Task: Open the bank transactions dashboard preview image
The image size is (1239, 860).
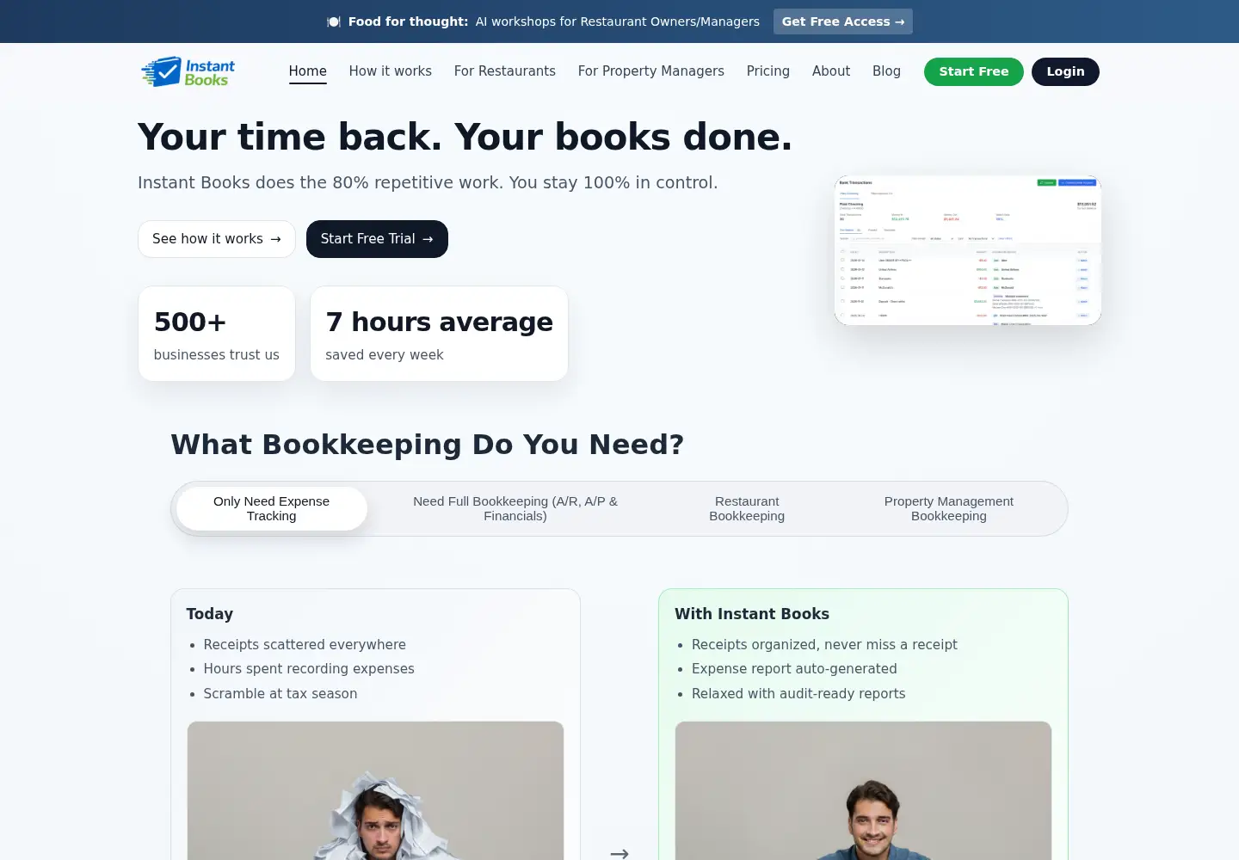Action: pos(967,250)
